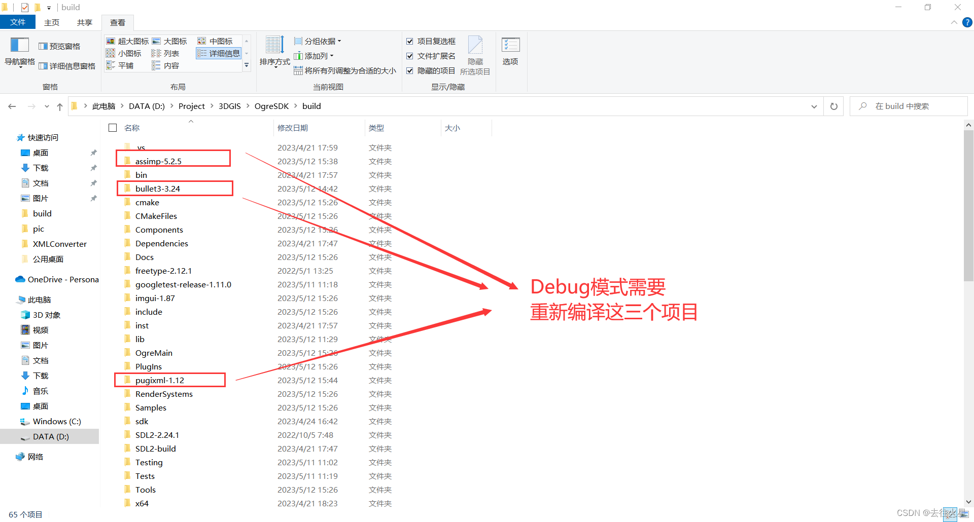Click the Forward navigation arrow
Image resolution: width=974 pixels, height=522 pixels.
point(31,106)
